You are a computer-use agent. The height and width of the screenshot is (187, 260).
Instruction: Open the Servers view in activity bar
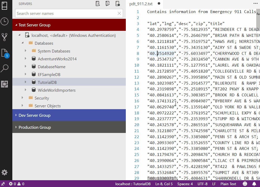4,5
